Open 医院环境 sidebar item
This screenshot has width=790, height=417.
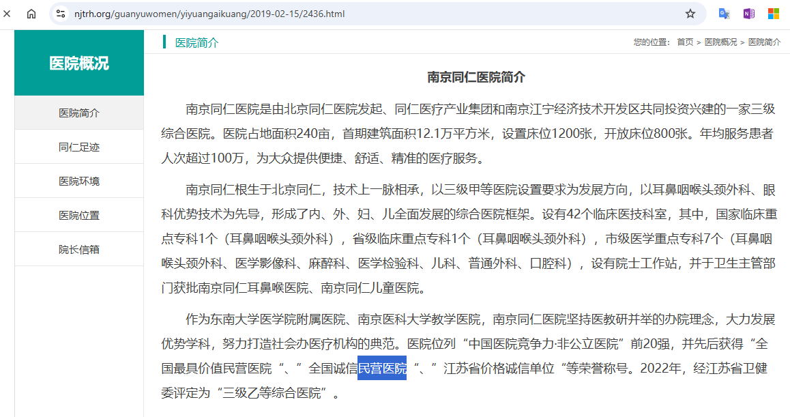point(79,181)
